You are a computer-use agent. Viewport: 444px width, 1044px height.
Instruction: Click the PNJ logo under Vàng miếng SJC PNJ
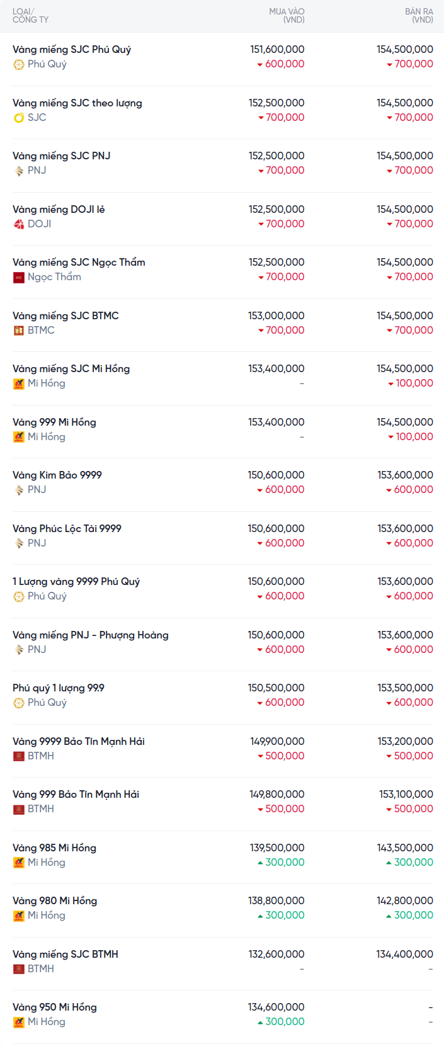click(19, 171)
